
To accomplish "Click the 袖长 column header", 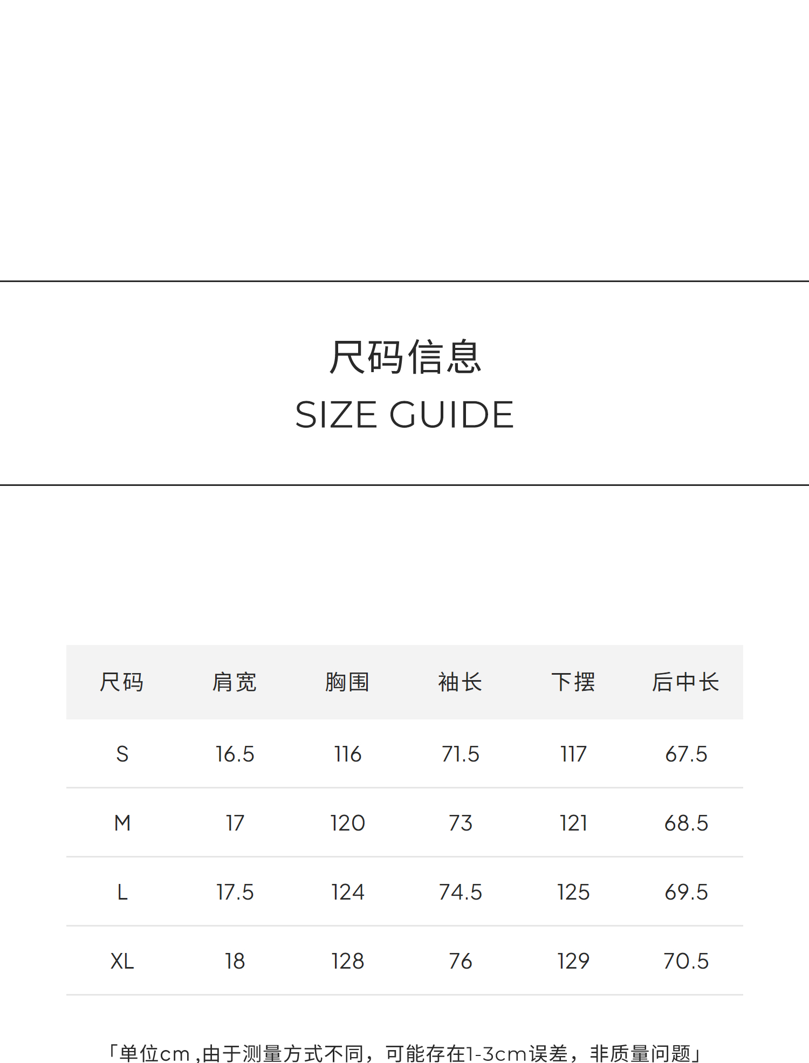I will pos(460,682).
